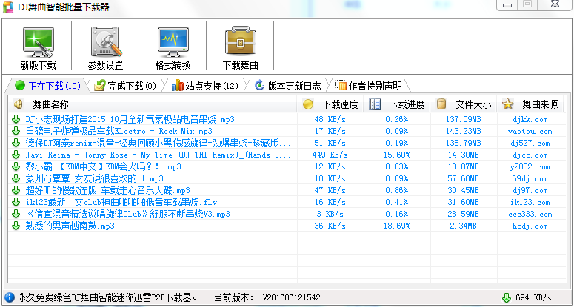Click the app logo icon in title bar
574x307 pixels.
[x=8, y=7]
